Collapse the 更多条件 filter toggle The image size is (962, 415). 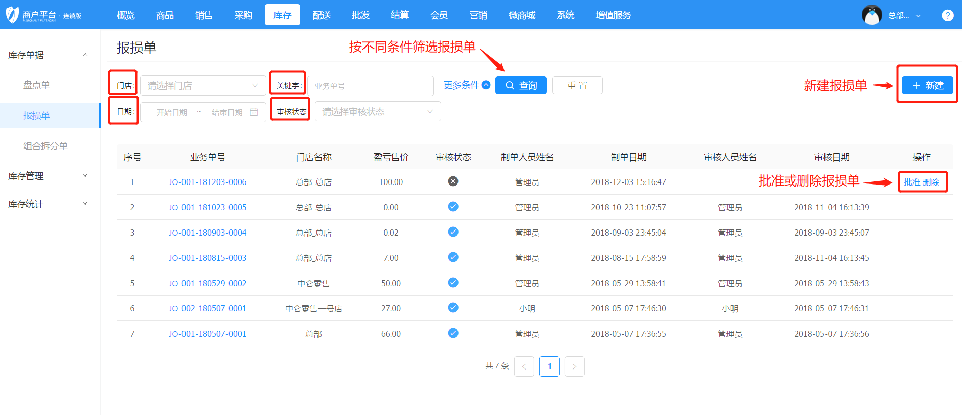(x=467, y=85)
